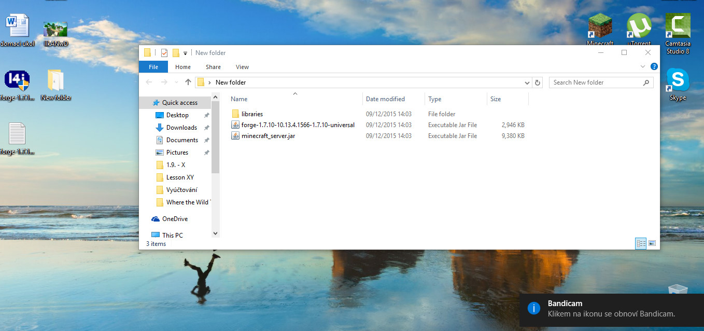The image size is (704, 331).
Task: Toggle details view layout button
Action: [641, 243]
